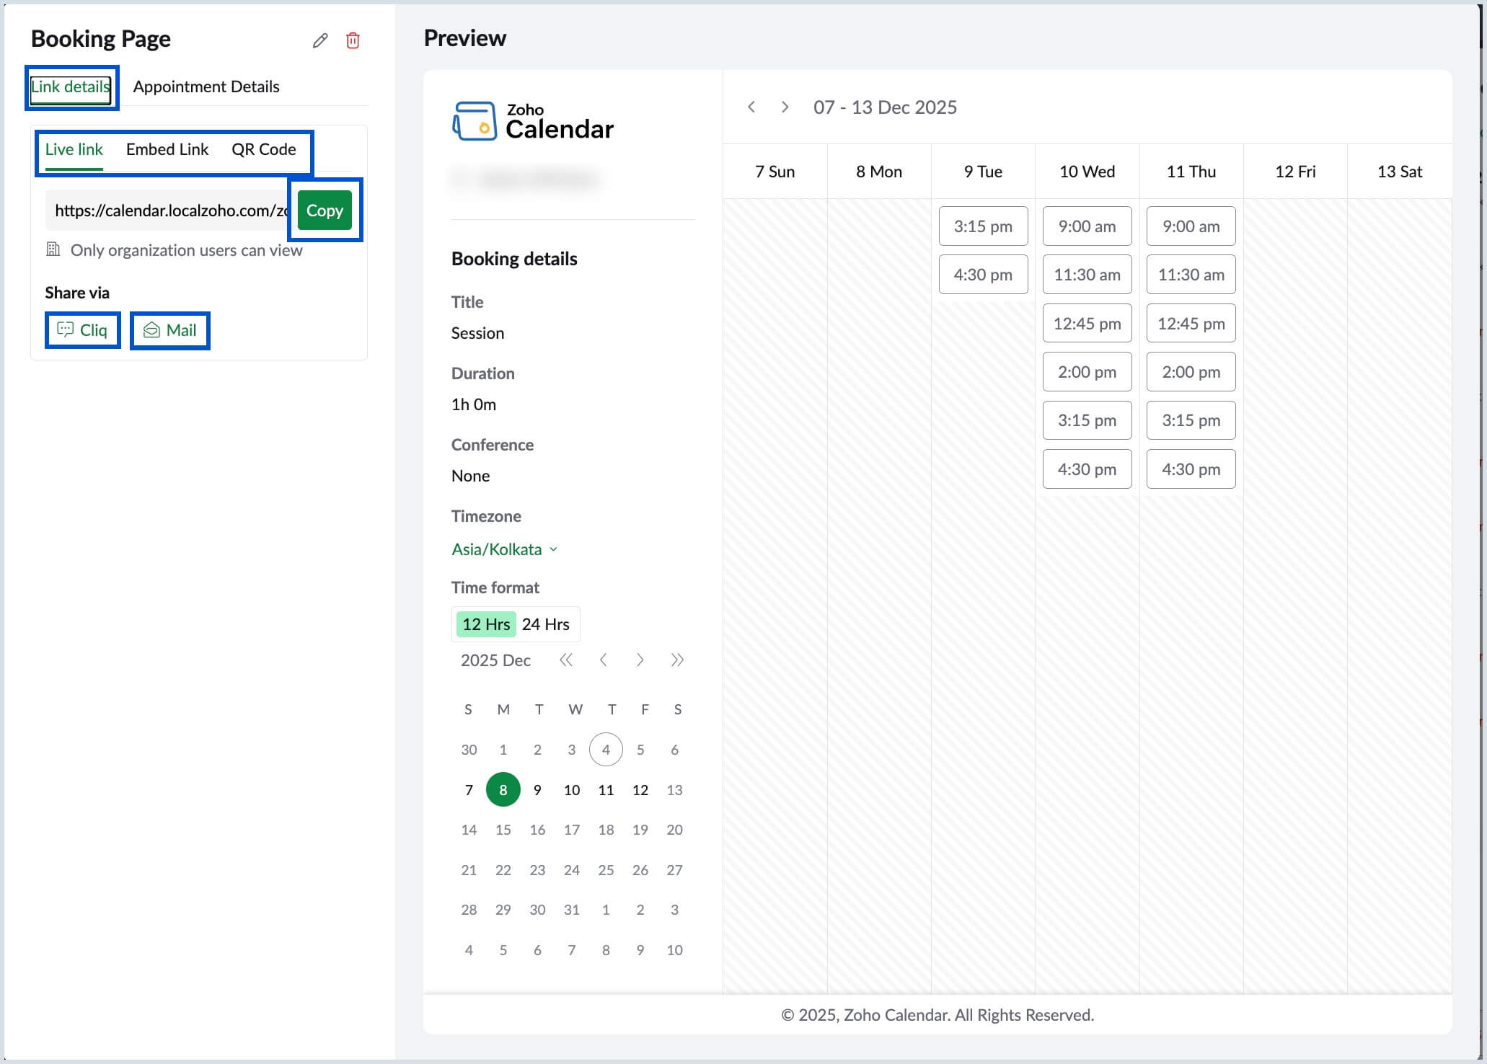Select 12:45 pm slot on Thursday
This screenshot has width=1487, height=1064.
(1191, 324)
